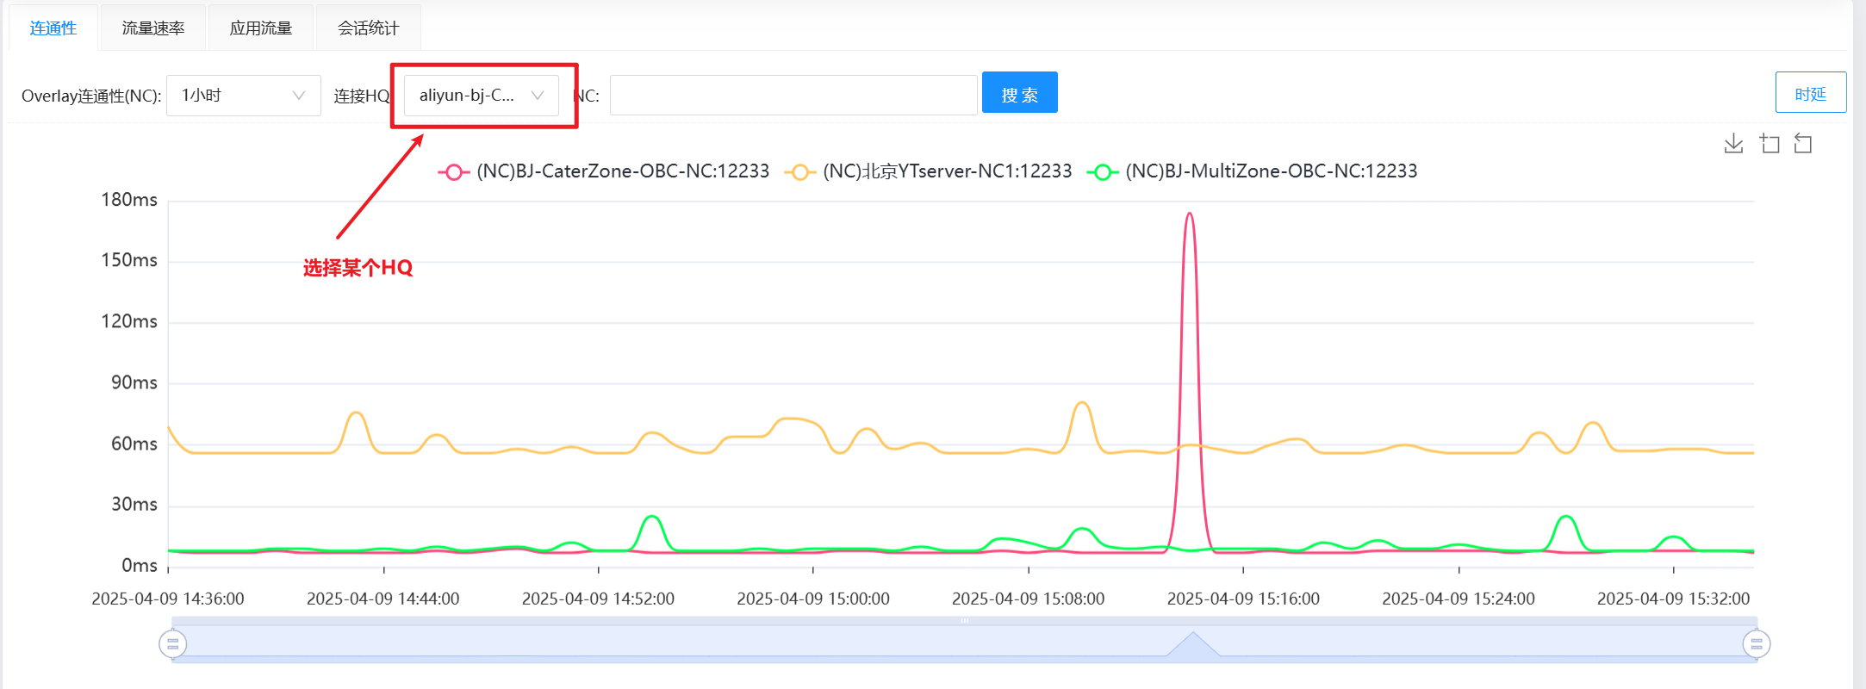Click the right data zoom slider handle
Screen dimensions: 1866x689
(x=1756, y=643)
